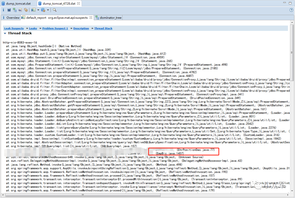Click the Leaks breadcrumb link

33,28
